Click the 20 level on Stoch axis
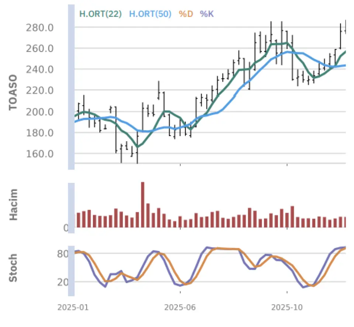The width and height of the screenshot is (354, 327). [x=61, y=282]
